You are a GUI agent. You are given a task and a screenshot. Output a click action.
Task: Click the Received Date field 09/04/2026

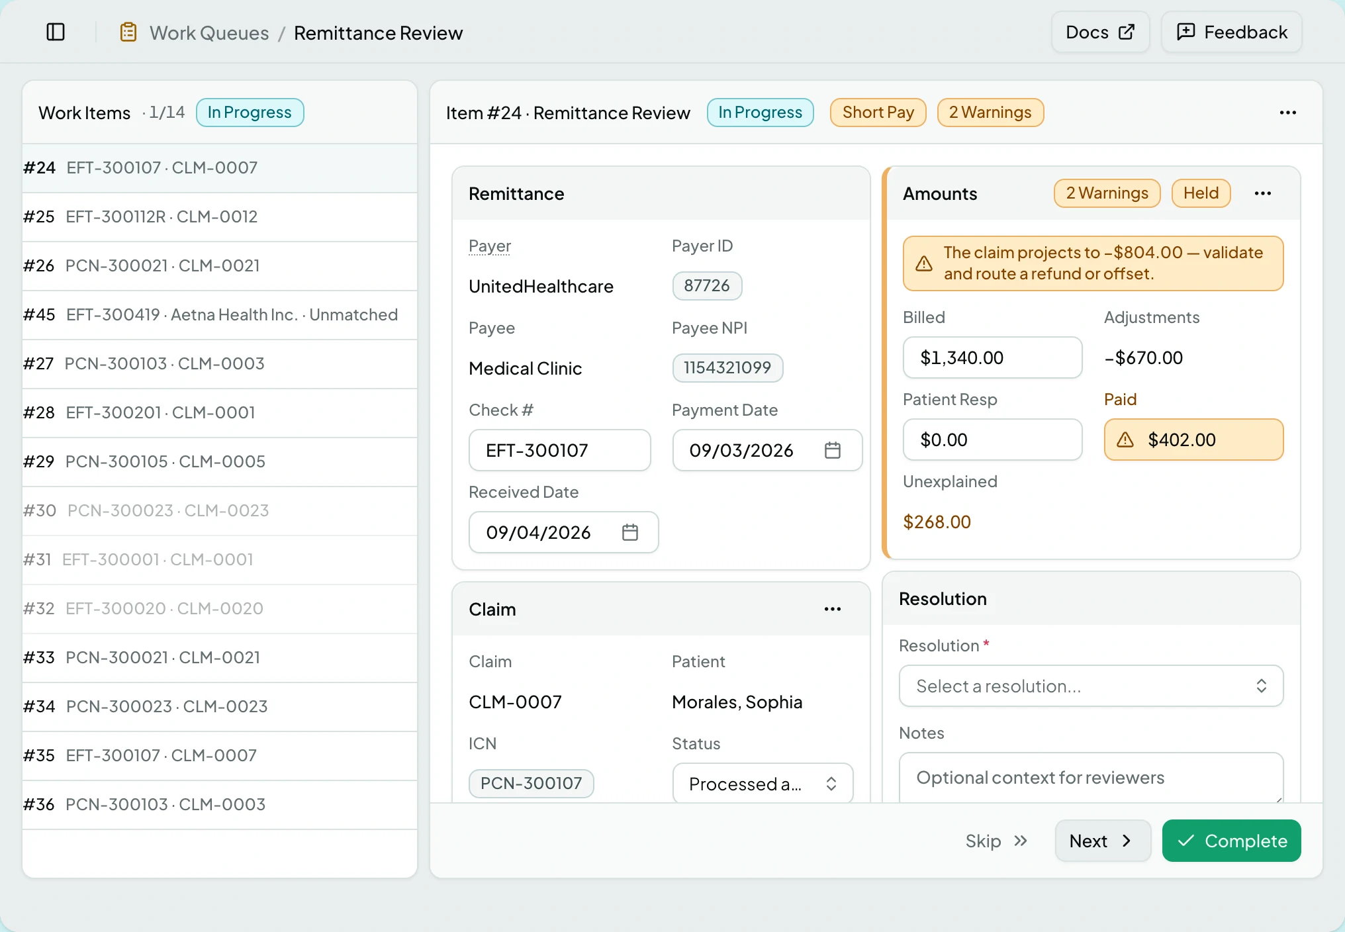pyautogui.click(x=564, y=532)
